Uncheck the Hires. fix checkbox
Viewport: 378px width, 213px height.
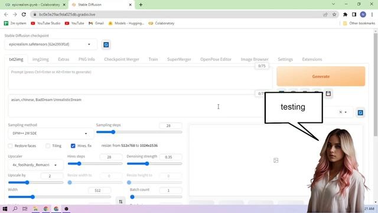pos(73,146)
